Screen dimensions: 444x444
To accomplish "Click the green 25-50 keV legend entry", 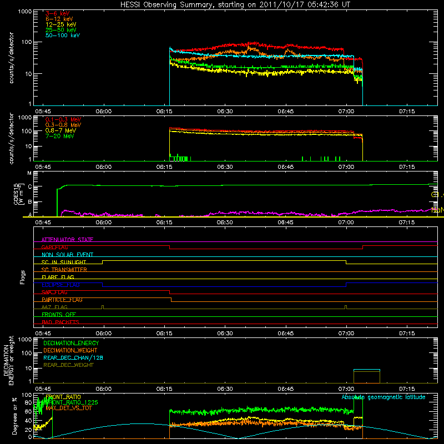I will [x=61, y=30].
